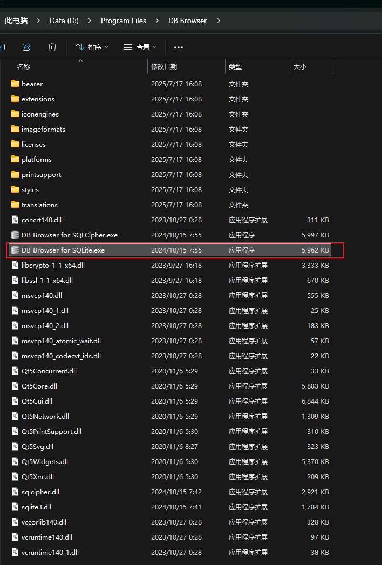Viewport: 382px width, 565px height.
Task: Click the Qt5Gui.dll file icon
Action: (x=15, y=401)
